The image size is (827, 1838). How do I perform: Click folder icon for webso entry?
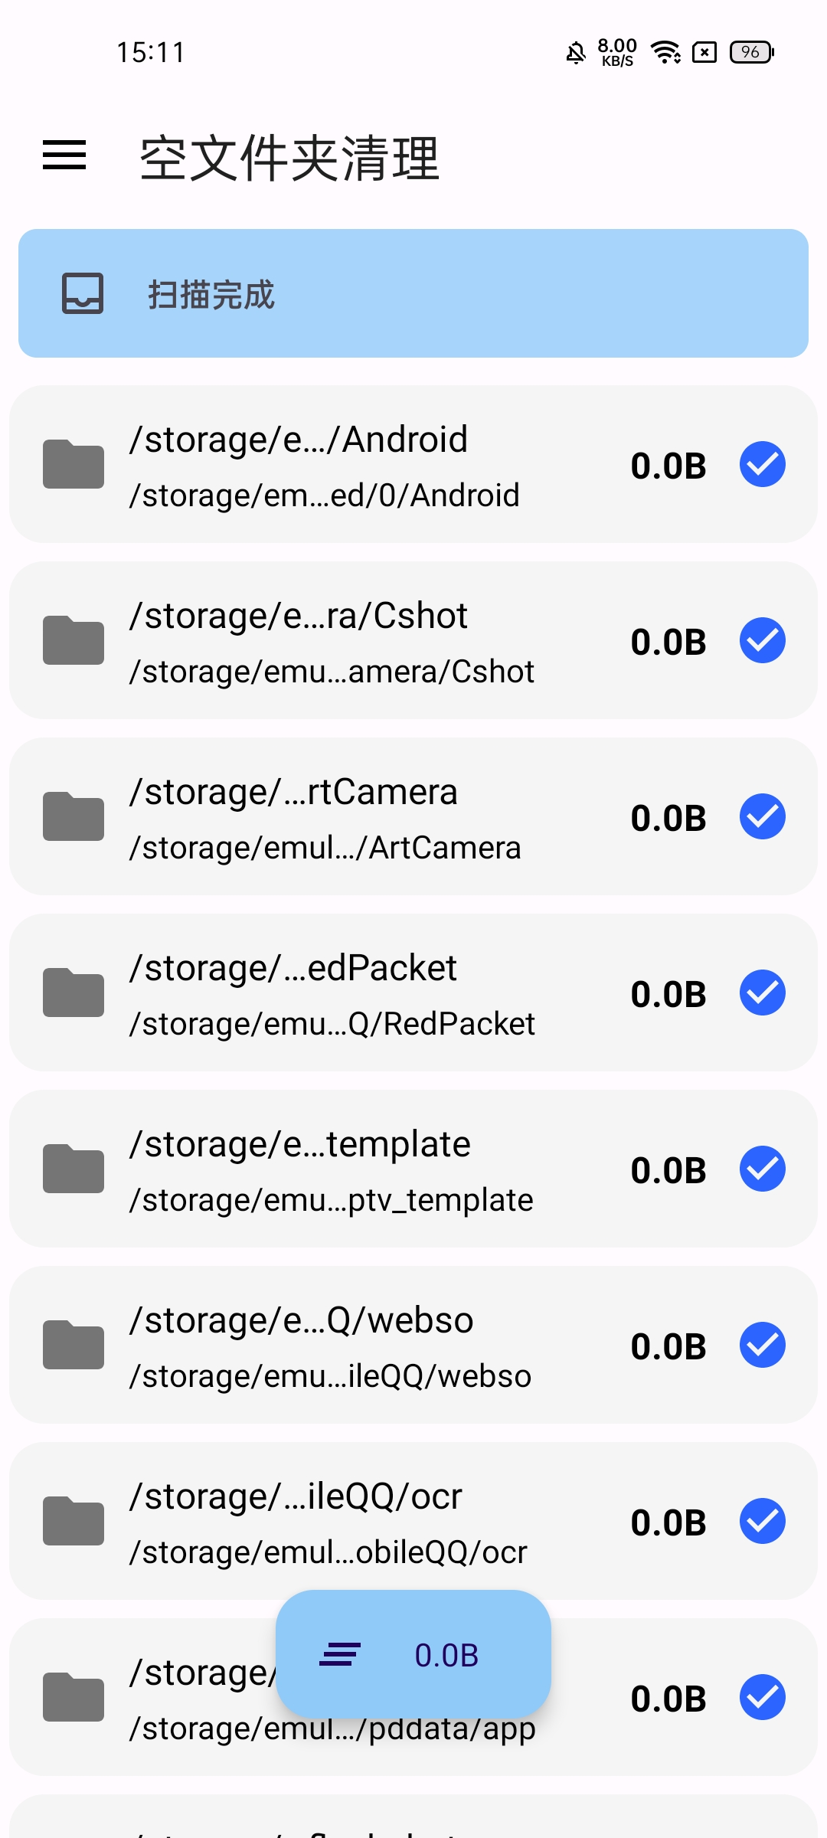point(74,1345)
